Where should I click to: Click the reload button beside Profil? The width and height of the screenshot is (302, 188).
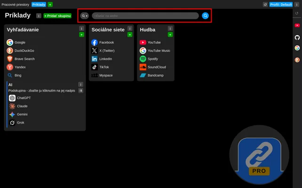[x=265, y=4]
